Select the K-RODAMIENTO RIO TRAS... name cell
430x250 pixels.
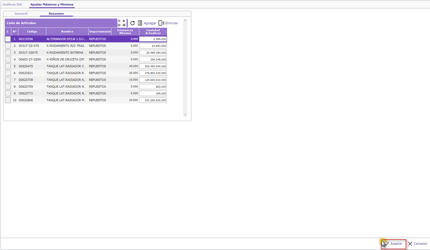tap(67, 46)
